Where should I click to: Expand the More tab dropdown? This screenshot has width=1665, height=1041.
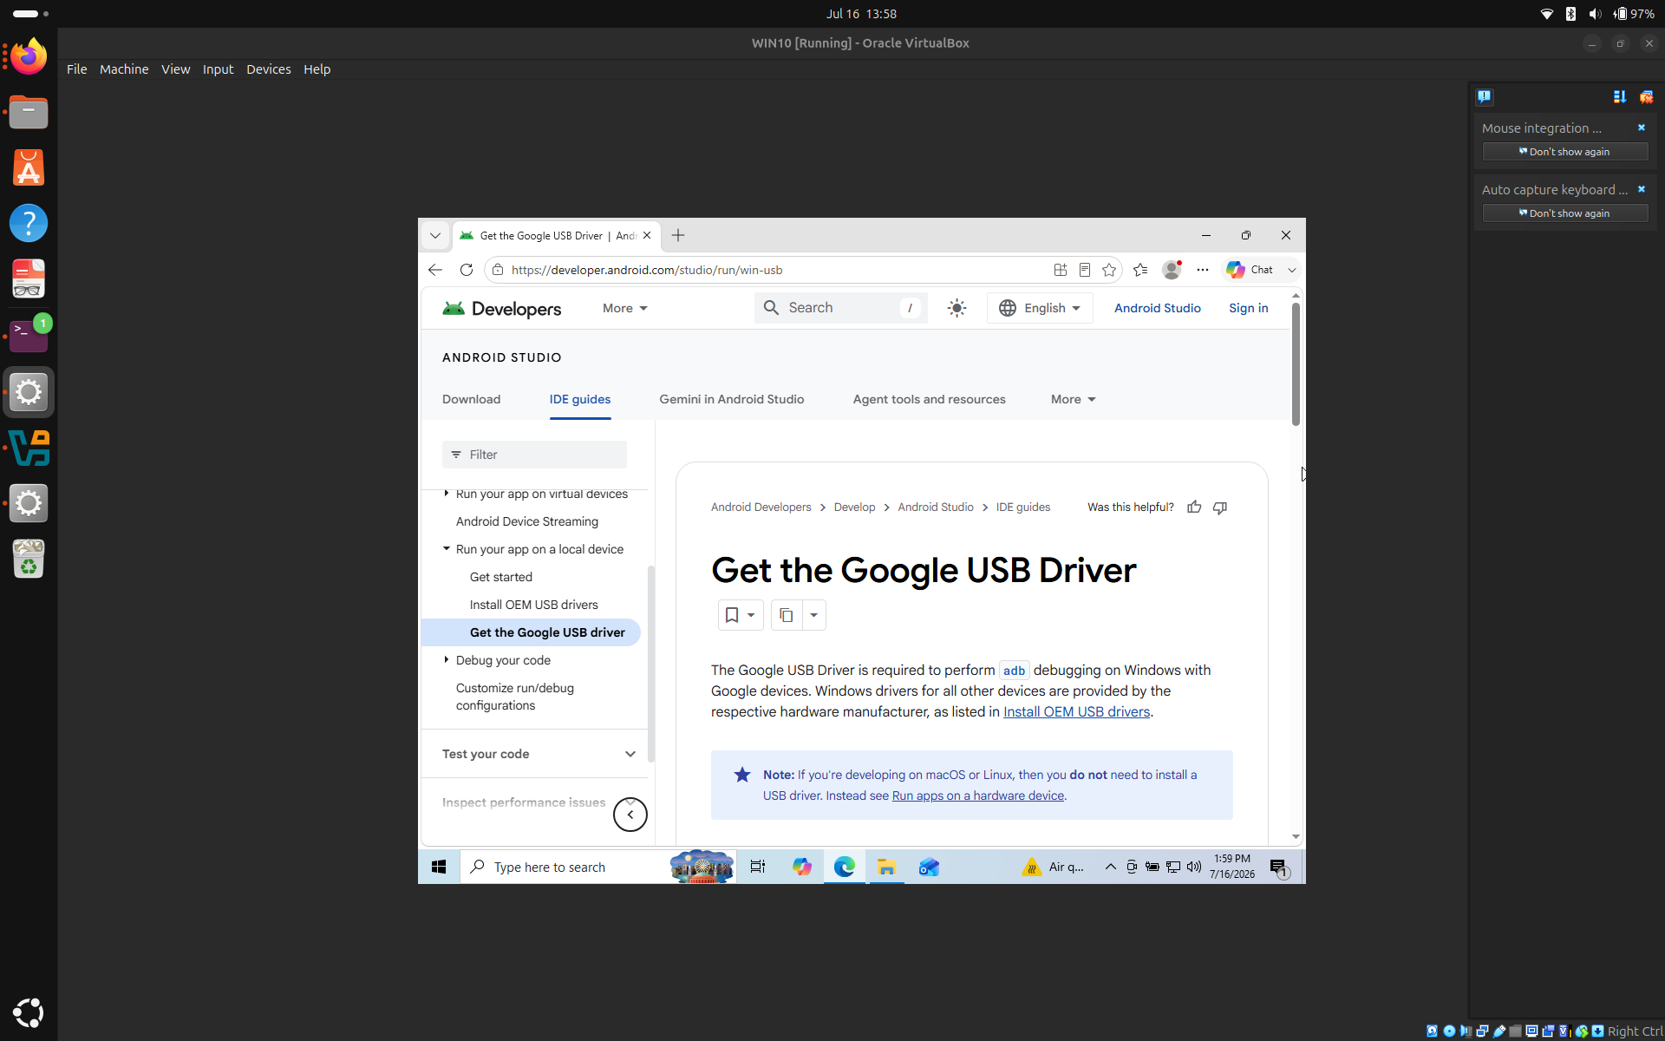pyautogui.click(x=1074, y=399)
